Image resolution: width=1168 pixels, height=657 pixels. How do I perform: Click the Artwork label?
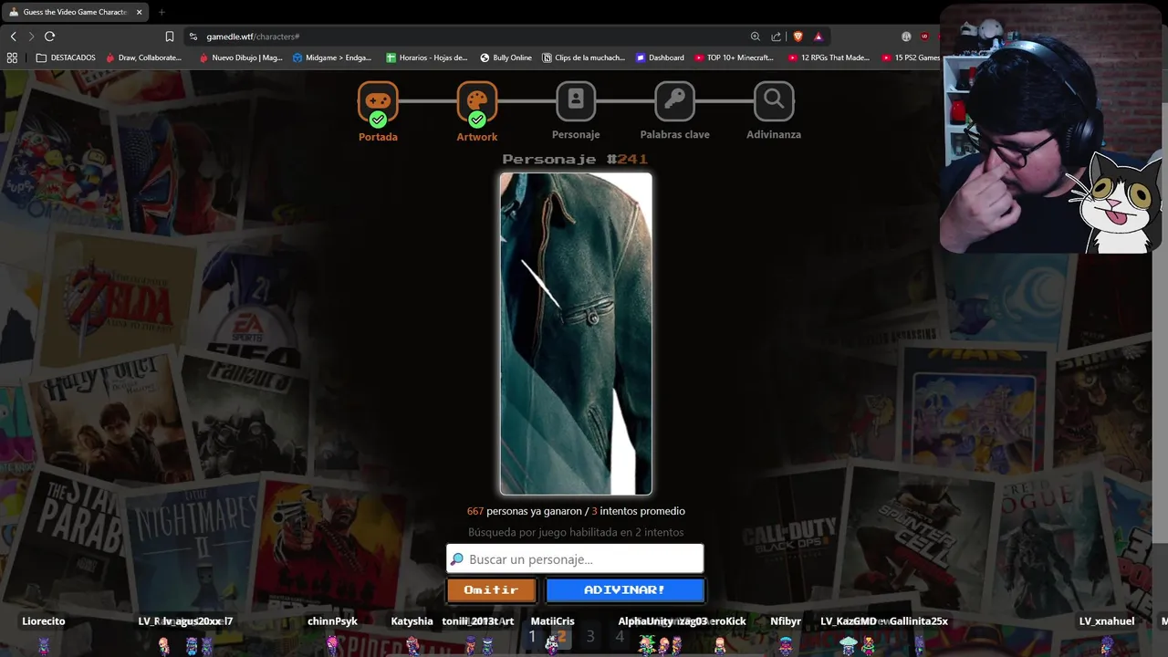[477, 137]
